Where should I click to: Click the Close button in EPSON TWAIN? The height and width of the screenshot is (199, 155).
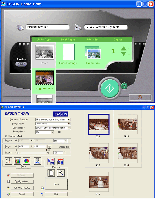22,194
